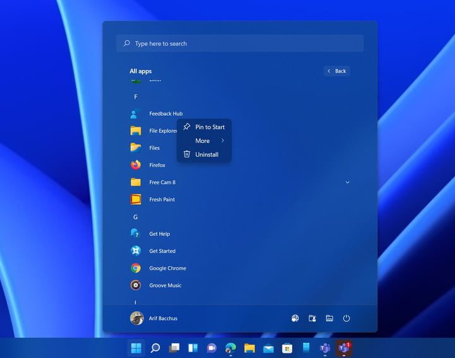Expand the More submenu arrow
The image size is (455, 358).
(x=222, y=140)
